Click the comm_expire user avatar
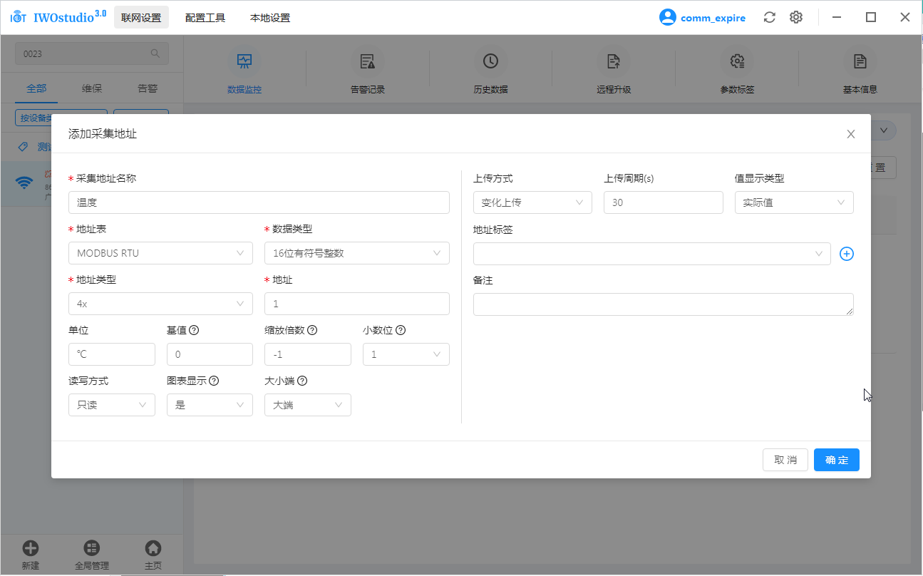Screen dimensions: 923x576 [x=667, y=18]
